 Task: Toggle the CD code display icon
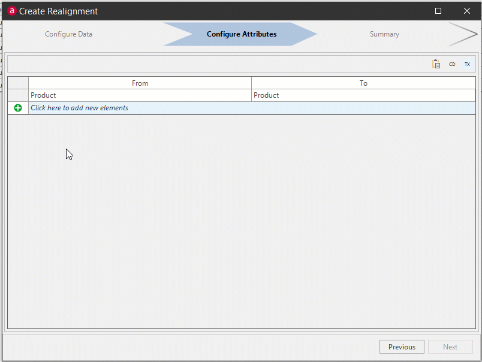tap(452, 64)
